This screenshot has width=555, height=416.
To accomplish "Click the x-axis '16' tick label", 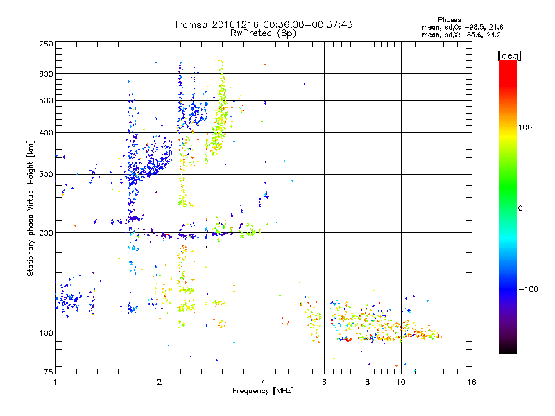I will [x=472, y=382].
